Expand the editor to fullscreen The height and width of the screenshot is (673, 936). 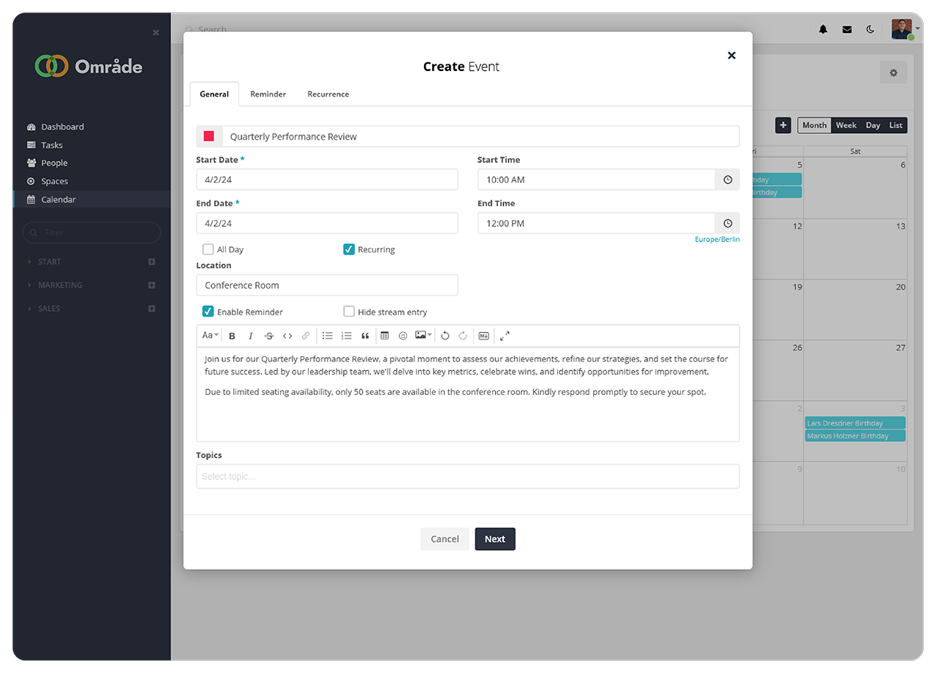point(505,336)
